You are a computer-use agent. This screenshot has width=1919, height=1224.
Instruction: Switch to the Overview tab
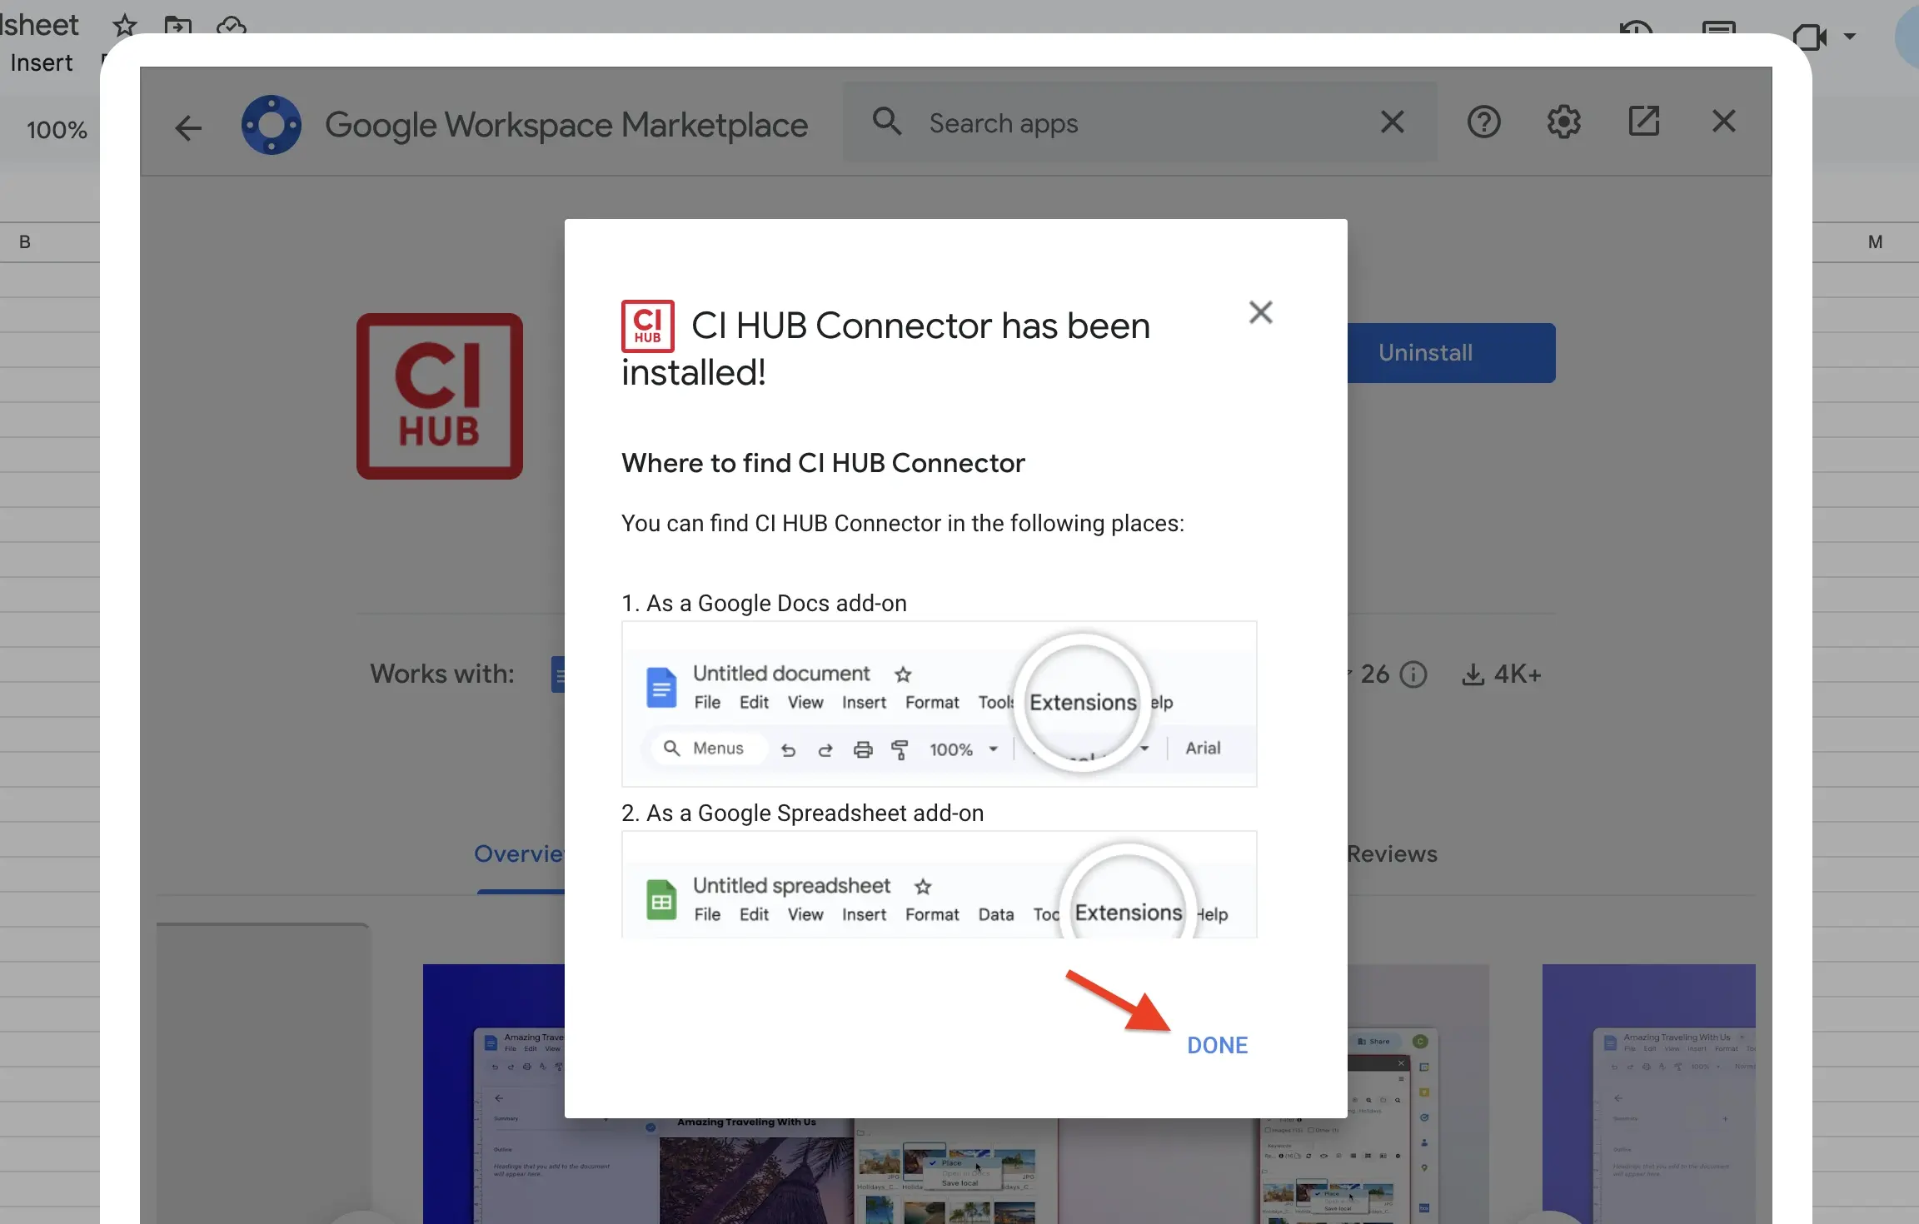pyautogui.click(x=521, y=854)
